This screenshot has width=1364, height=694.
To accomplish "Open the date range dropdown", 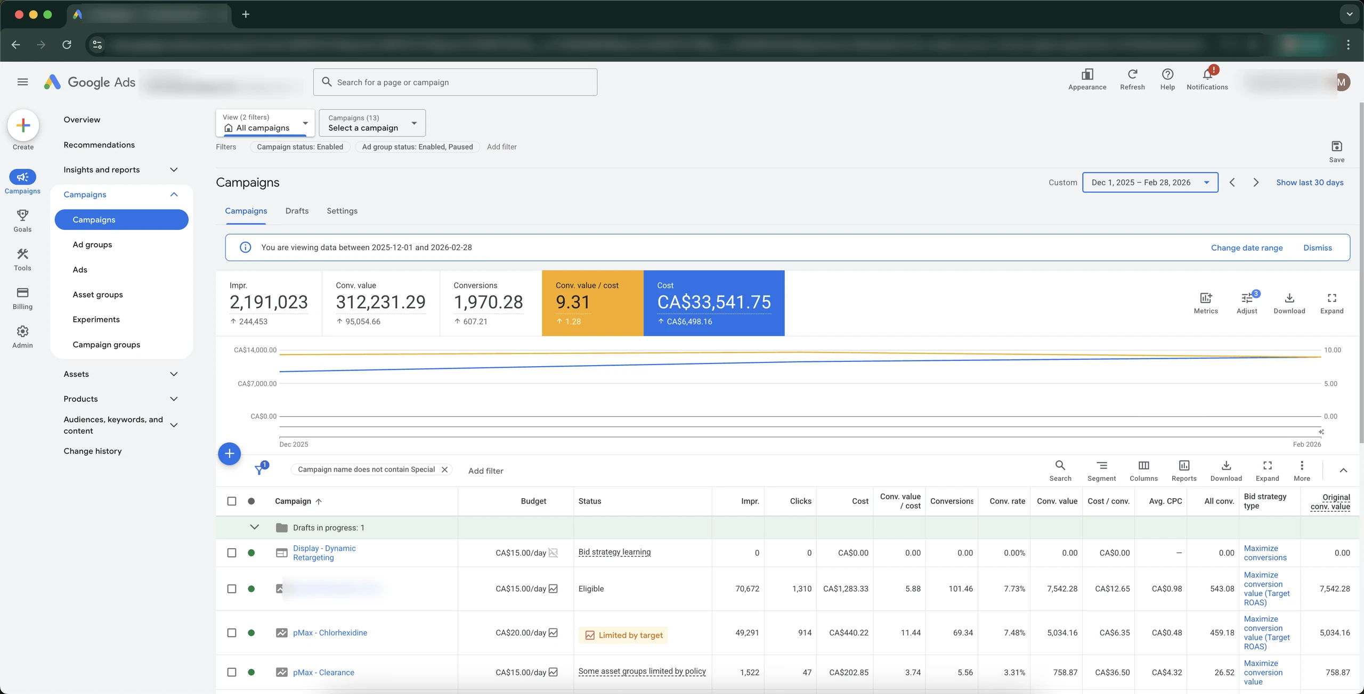I will pyautogui.click(x=1150, y=183).
